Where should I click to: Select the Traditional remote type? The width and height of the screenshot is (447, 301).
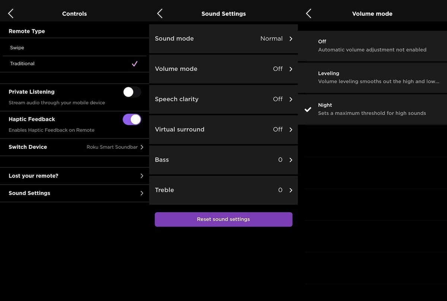coord(74,64)
